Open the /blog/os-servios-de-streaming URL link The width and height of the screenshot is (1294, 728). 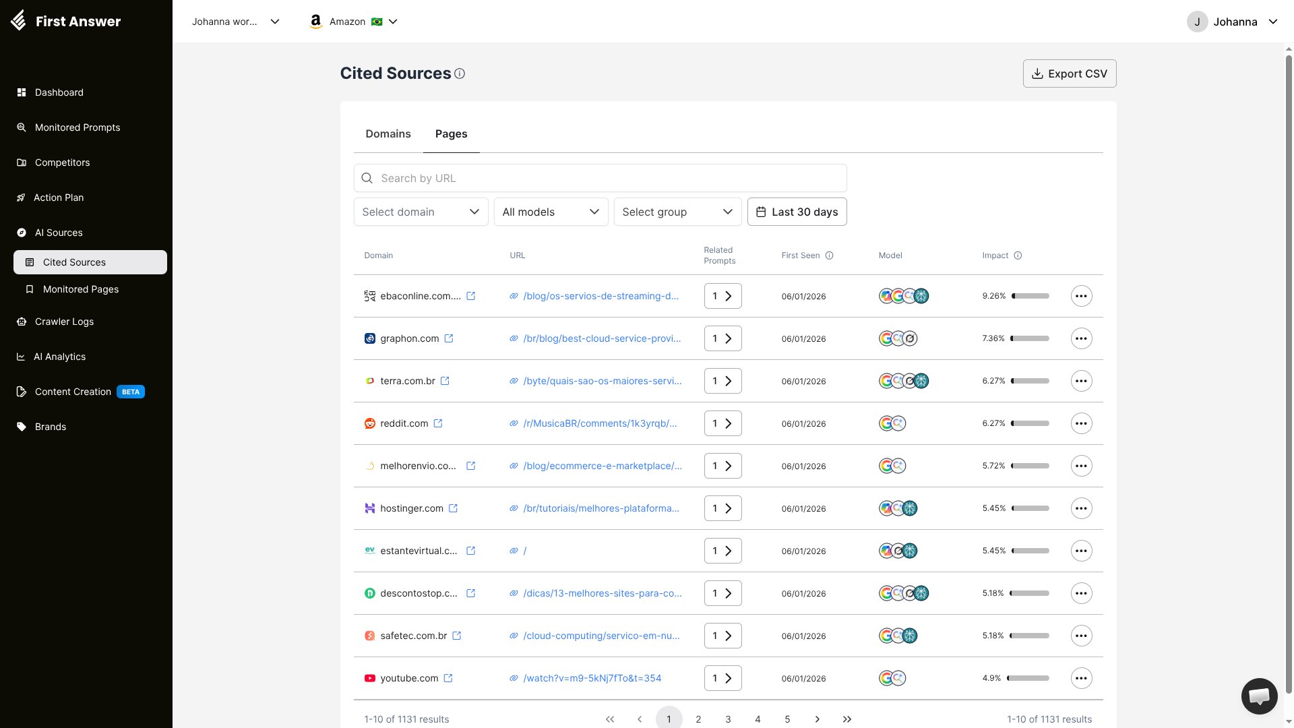click(x=600, y=296)
